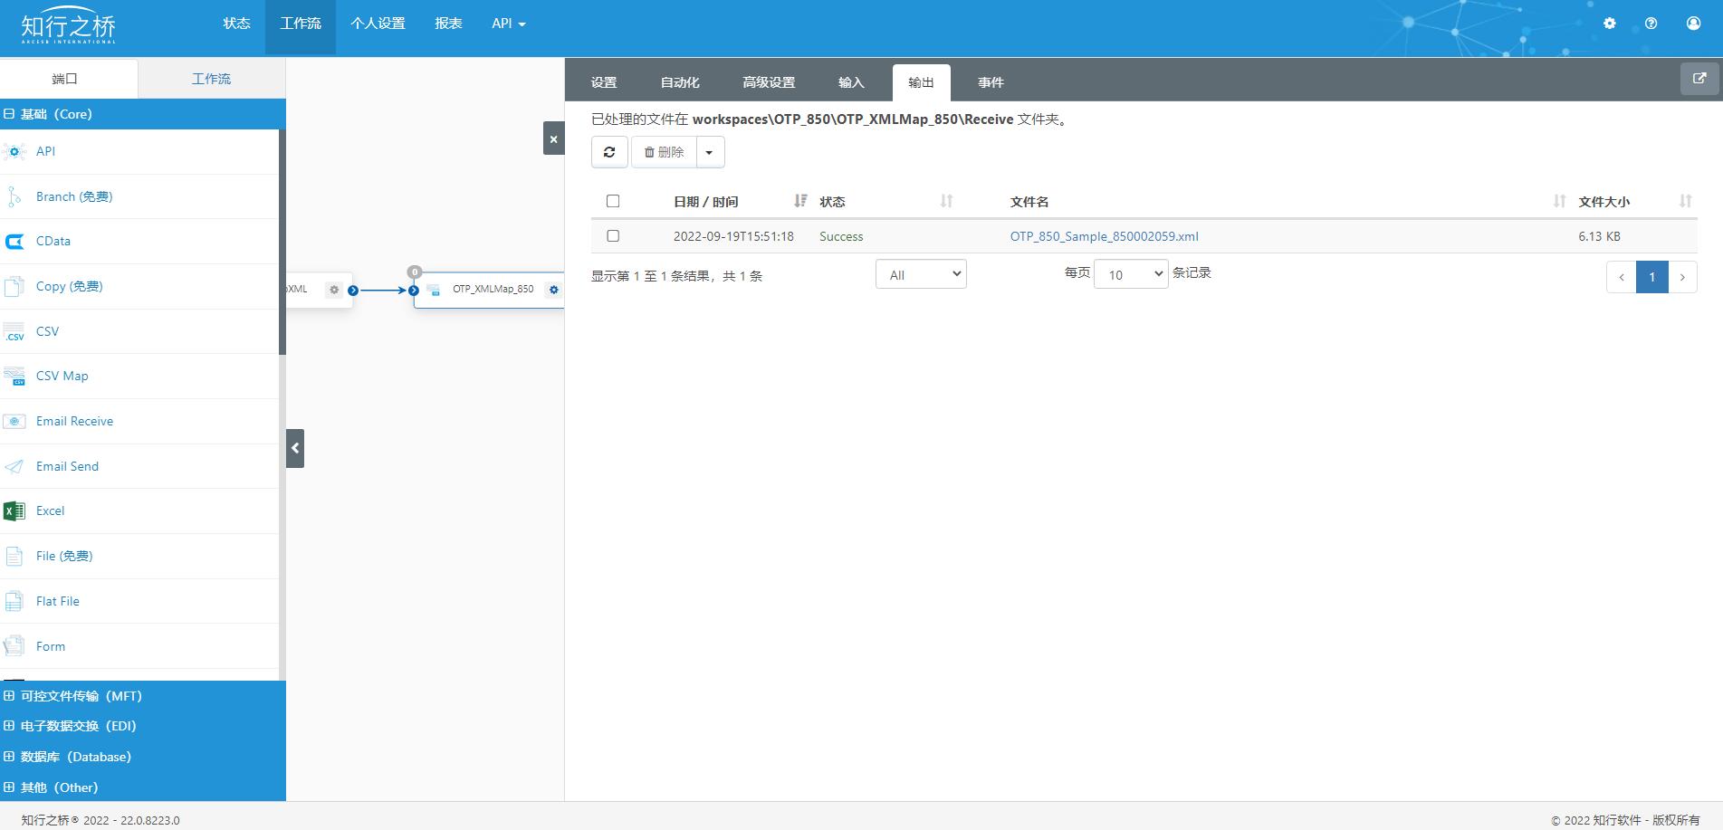The width and height of the screenshot is (1723, 830).
Task: Expand the 电子数据交换 (EDI) section
Action: coord(78,726)
